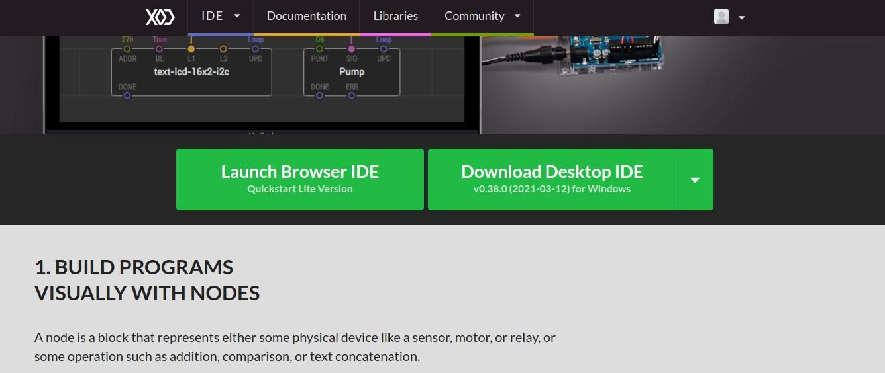The height and width of the screenshot is (373, 885).
Task: Click the paragraph starting 'A node is a block'
Action: point(295,347)
